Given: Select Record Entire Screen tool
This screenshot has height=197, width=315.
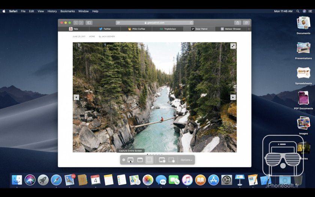Looking at the screenshot, I should click(x=162, y=160).
